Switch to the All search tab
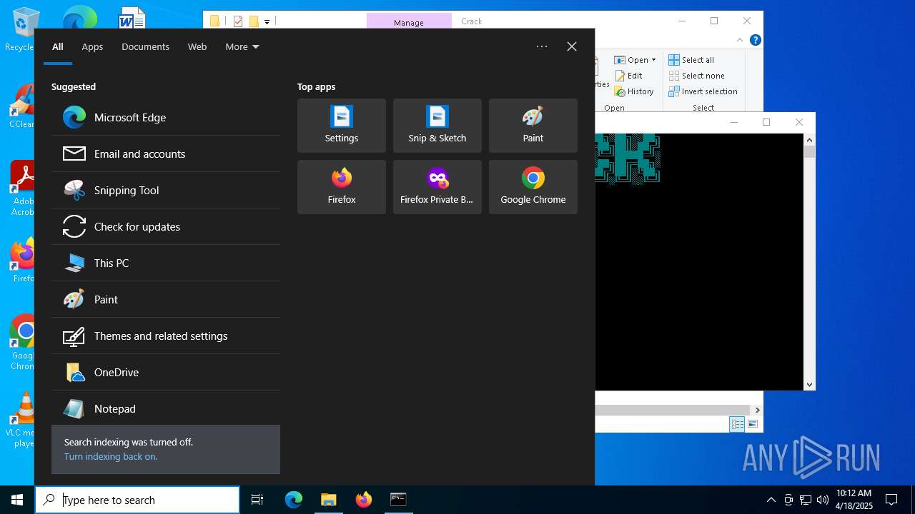This screenshot has height=514, width=915. 58,46
